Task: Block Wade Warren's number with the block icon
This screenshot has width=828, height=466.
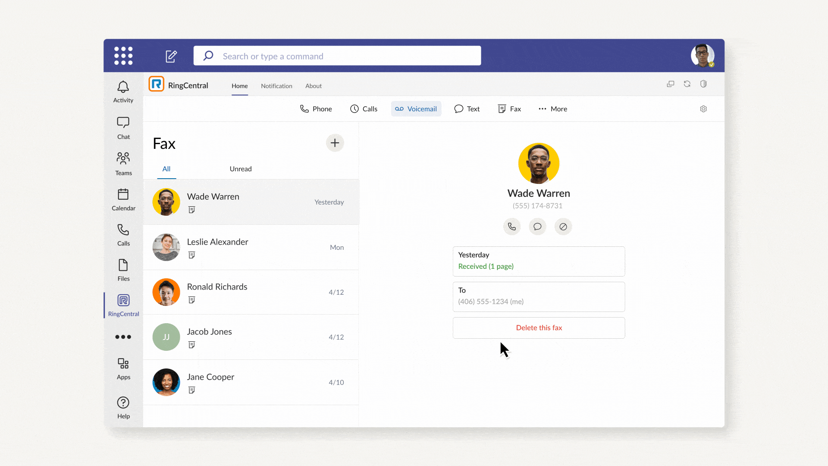Action: 563,227
